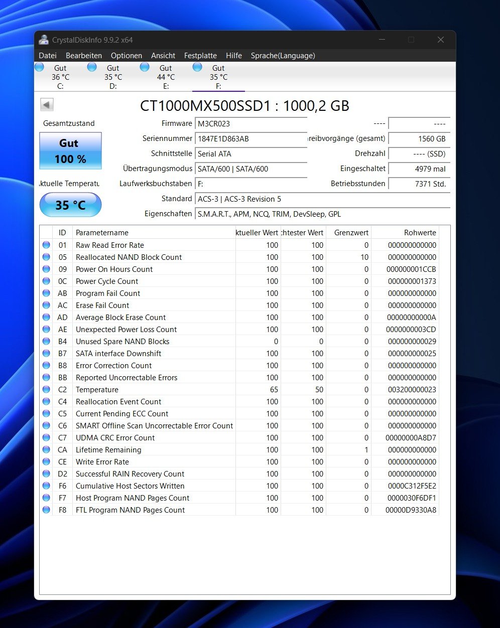The height and width of the screenshot is (628, 500).
Task: Click status dot for Reported Uncorrectable Errors
Action: coord(47,377)
